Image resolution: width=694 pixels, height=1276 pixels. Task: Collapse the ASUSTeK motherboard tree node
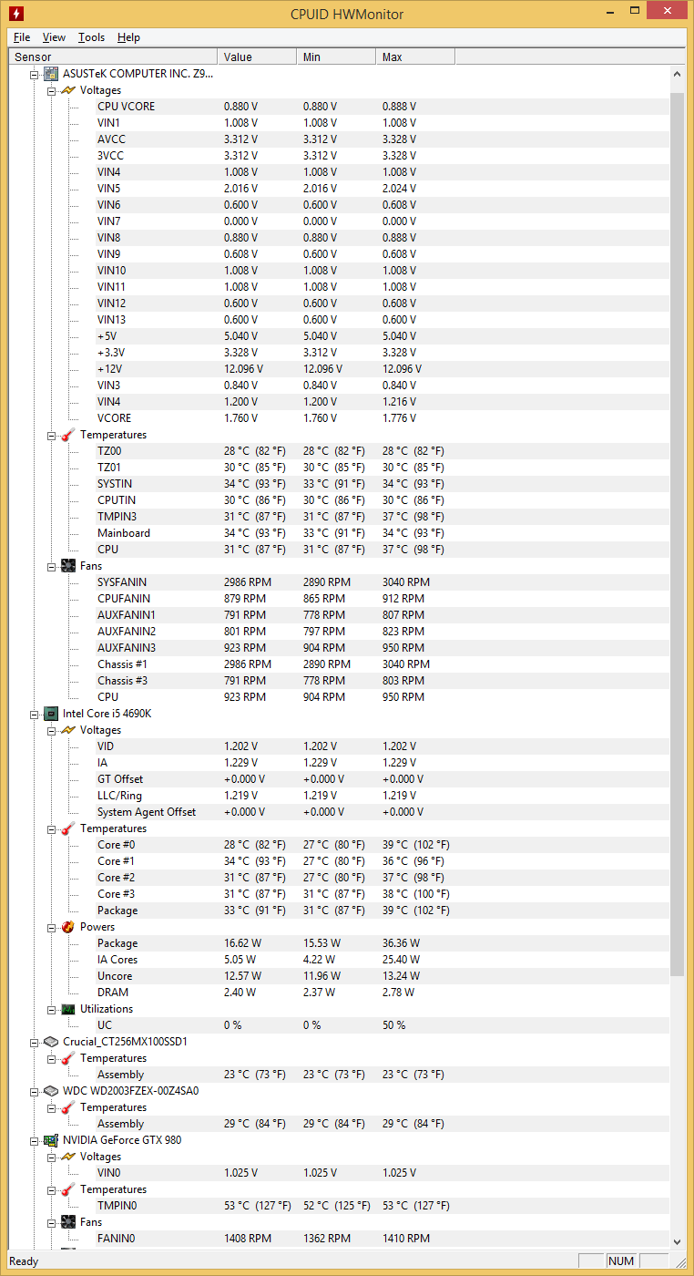point(36,74)
